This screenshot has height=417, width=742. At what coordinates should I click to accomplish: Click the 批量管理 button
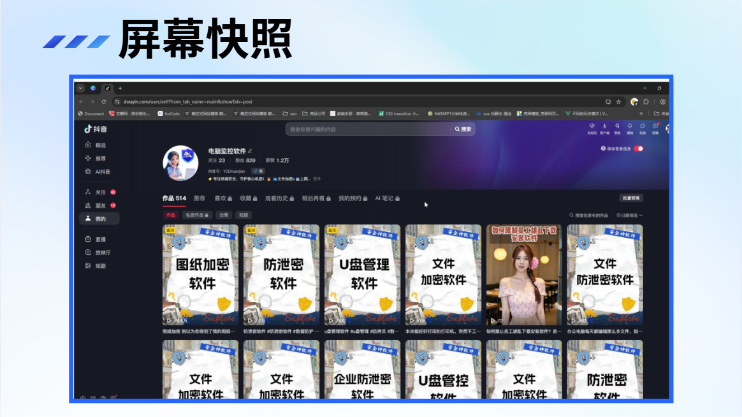pos(631,198)
